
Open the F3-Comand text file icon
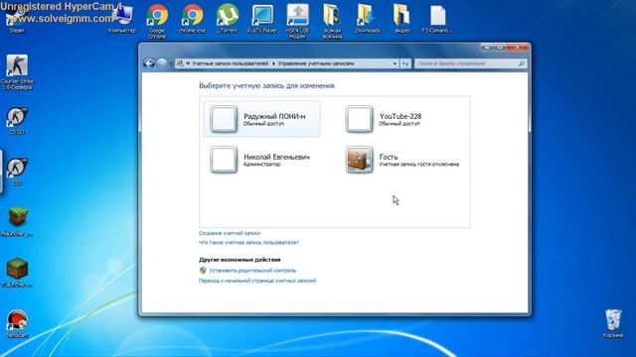point(437,19)
